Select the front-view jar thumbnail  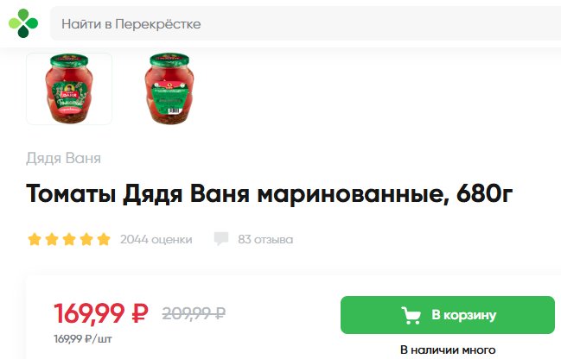tap(69, 89)
